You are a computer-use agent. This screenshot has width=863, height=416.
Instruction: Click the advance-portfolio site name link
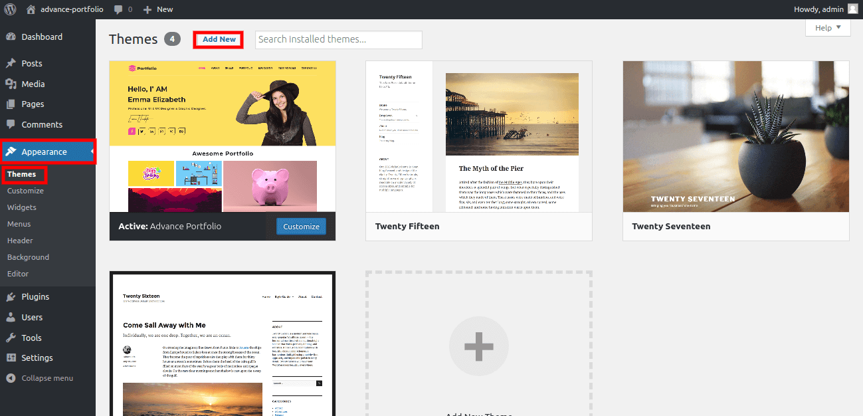pos(72,9)
